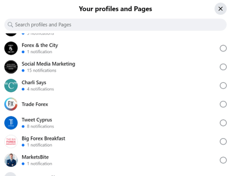Open the Tweet Cyprus 8 notifications text
Image resolution: width=231 pixels, height=176 pixels.
pyautogui.click(x=40, y=126)
